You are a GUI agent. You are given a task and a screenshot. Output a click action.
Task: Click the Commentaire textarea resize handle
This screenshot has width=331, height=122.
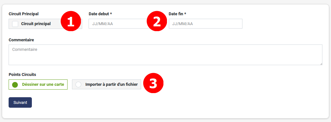pyautogui.click(x=321, y=64)
